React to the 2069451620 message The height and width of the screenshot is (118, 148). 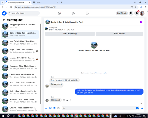click(x=64, y=100)
